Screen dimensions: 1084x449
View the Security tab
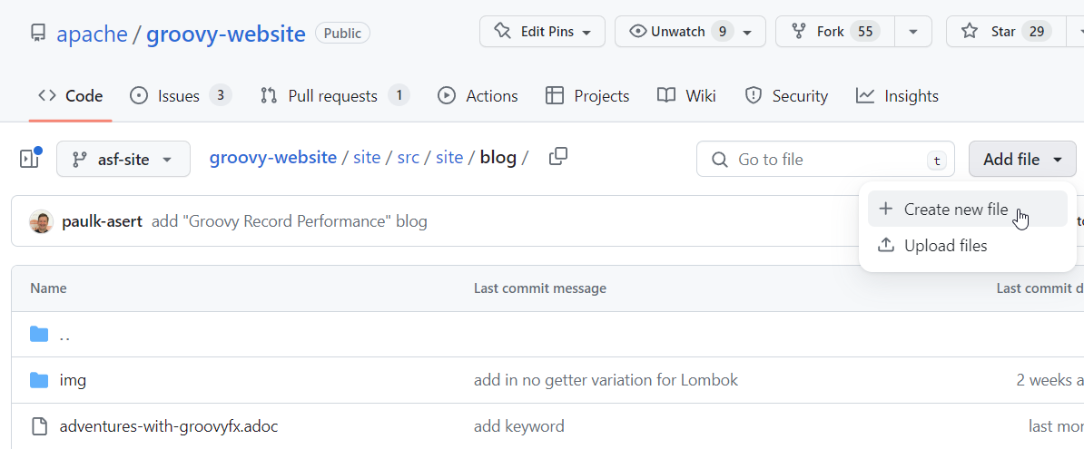[786, 96]
